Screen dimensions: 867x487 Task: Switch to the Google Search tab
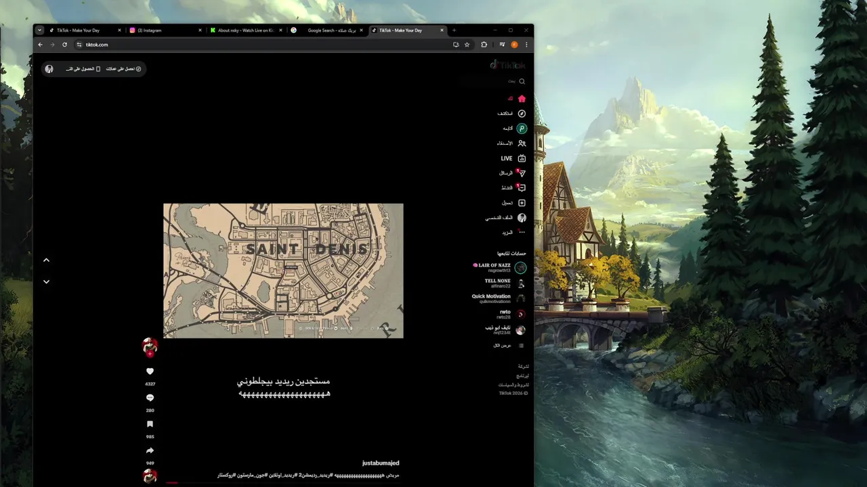(x=327, y=30)
